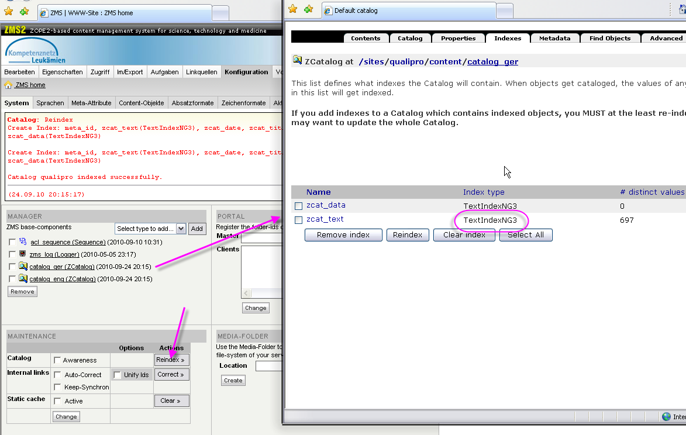Click the Reindex » catalog action button
686x435 pixels.
click(171, 360)
